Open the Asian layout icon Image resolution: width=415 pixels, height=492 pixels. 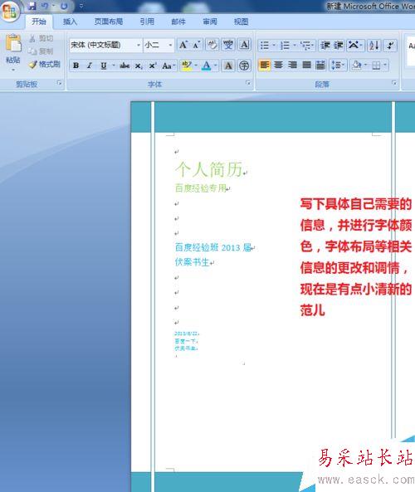point(355,45)
